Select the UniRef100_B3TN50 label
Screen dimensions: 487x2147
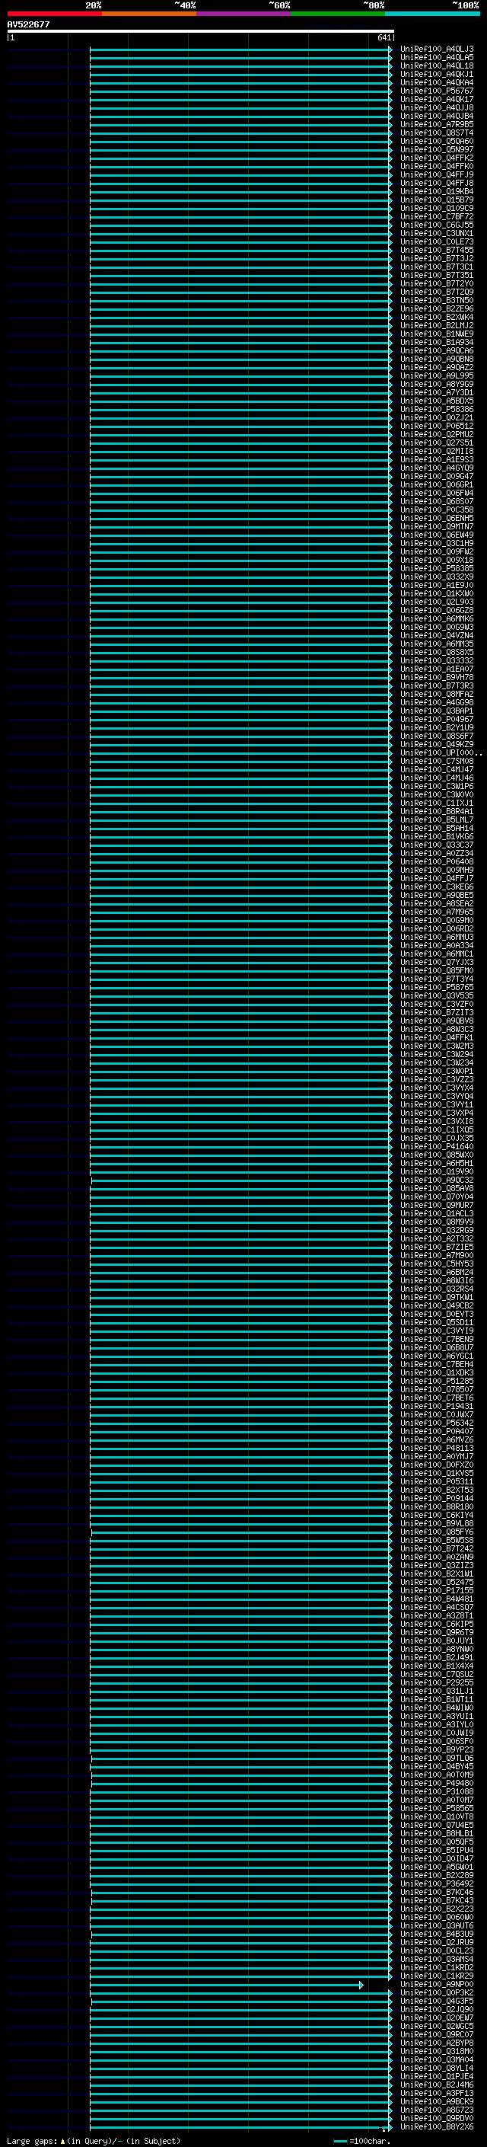pyautogui.click(x=437, y=300)
